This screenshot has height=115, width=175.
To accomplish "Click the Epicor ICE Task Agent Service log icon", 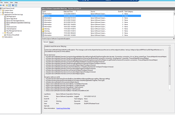I will click(x=5, y=21).
